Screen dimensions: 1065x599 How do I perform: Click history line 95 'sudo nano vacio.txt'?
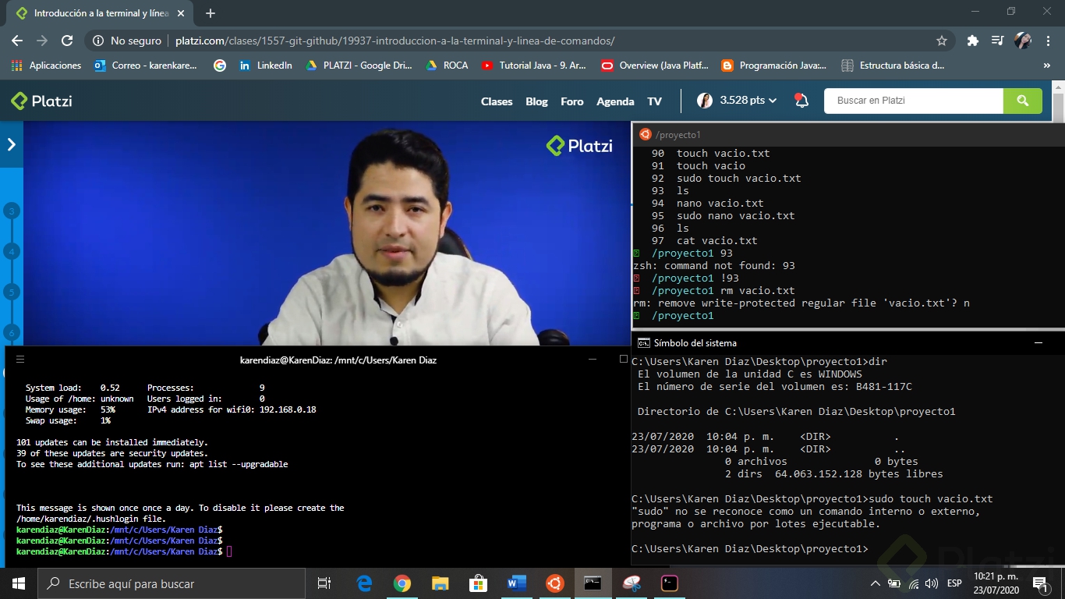coord(724,215)
